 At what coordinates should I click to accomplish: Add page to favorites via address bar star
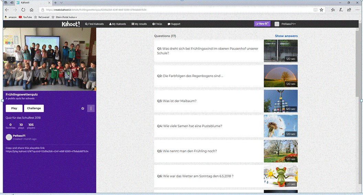[321, 10]
